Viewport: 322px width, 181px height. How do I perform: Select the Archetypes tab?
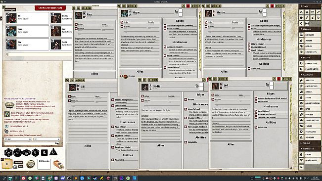coord(10,10)
